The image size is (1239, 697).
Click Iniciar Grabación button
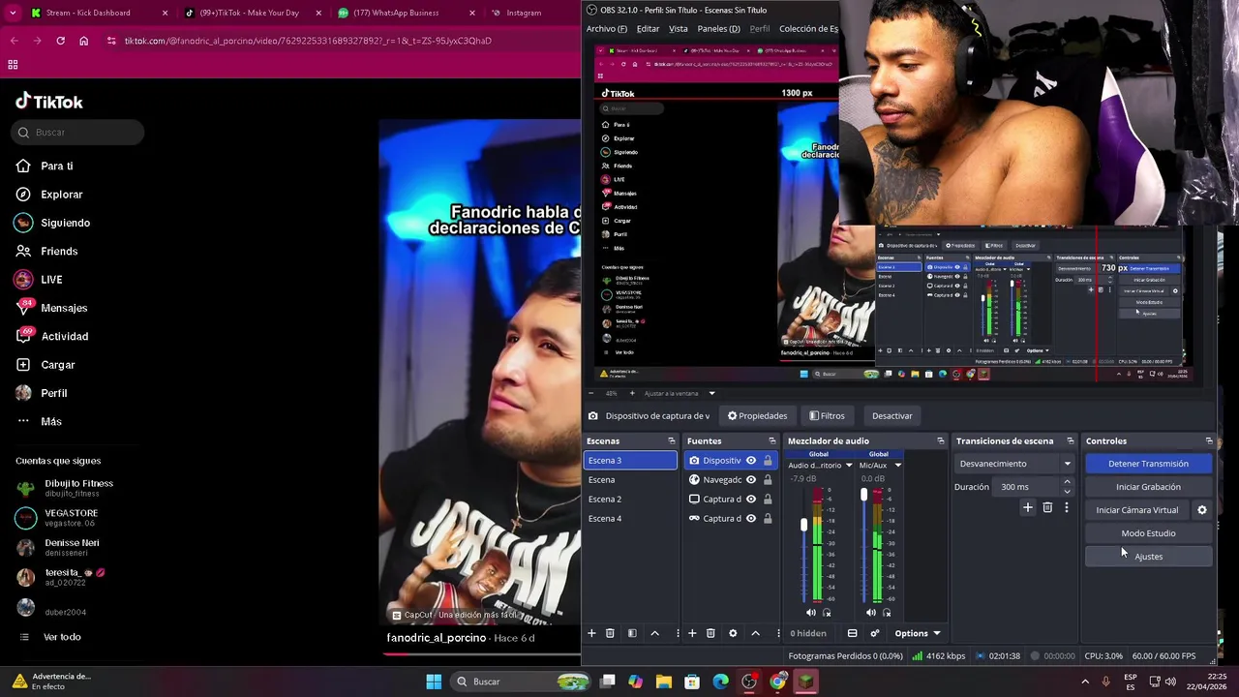[x=1148, y=487]
